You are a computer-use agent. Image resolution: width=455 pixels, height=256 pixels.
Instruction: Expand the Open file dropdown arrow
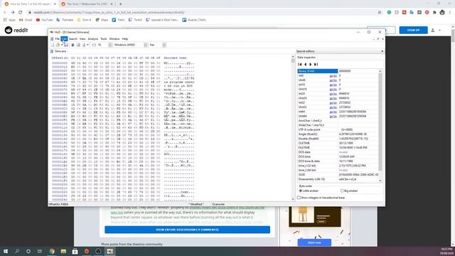click(x=61, y=45)
